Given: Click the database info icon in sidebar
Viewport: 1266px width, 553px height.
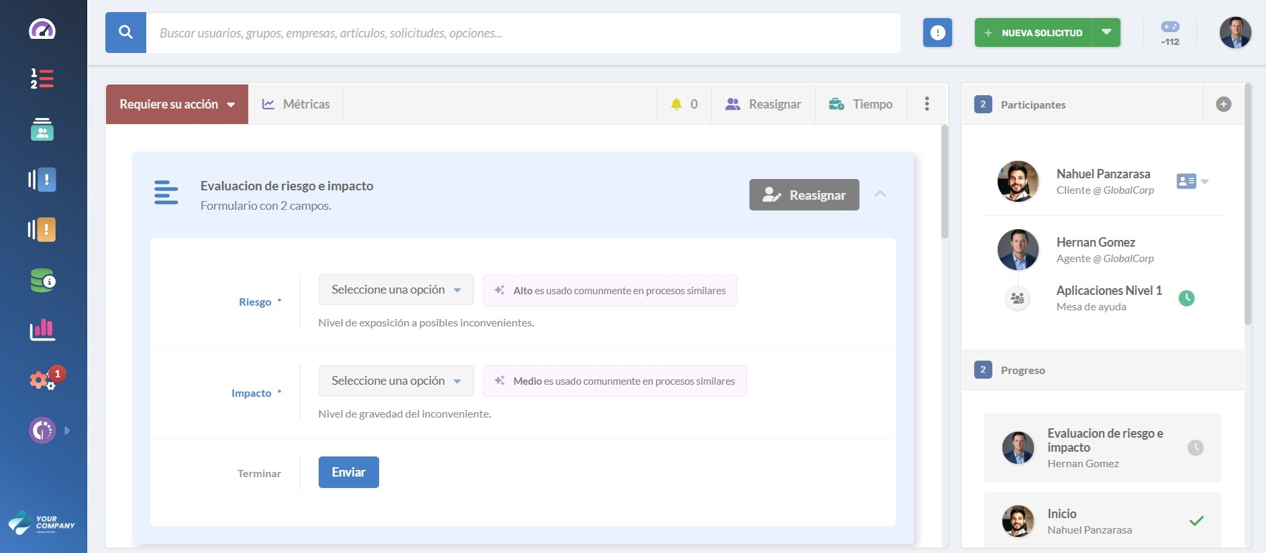Looking at the screenshot, I should pos(42,280).
